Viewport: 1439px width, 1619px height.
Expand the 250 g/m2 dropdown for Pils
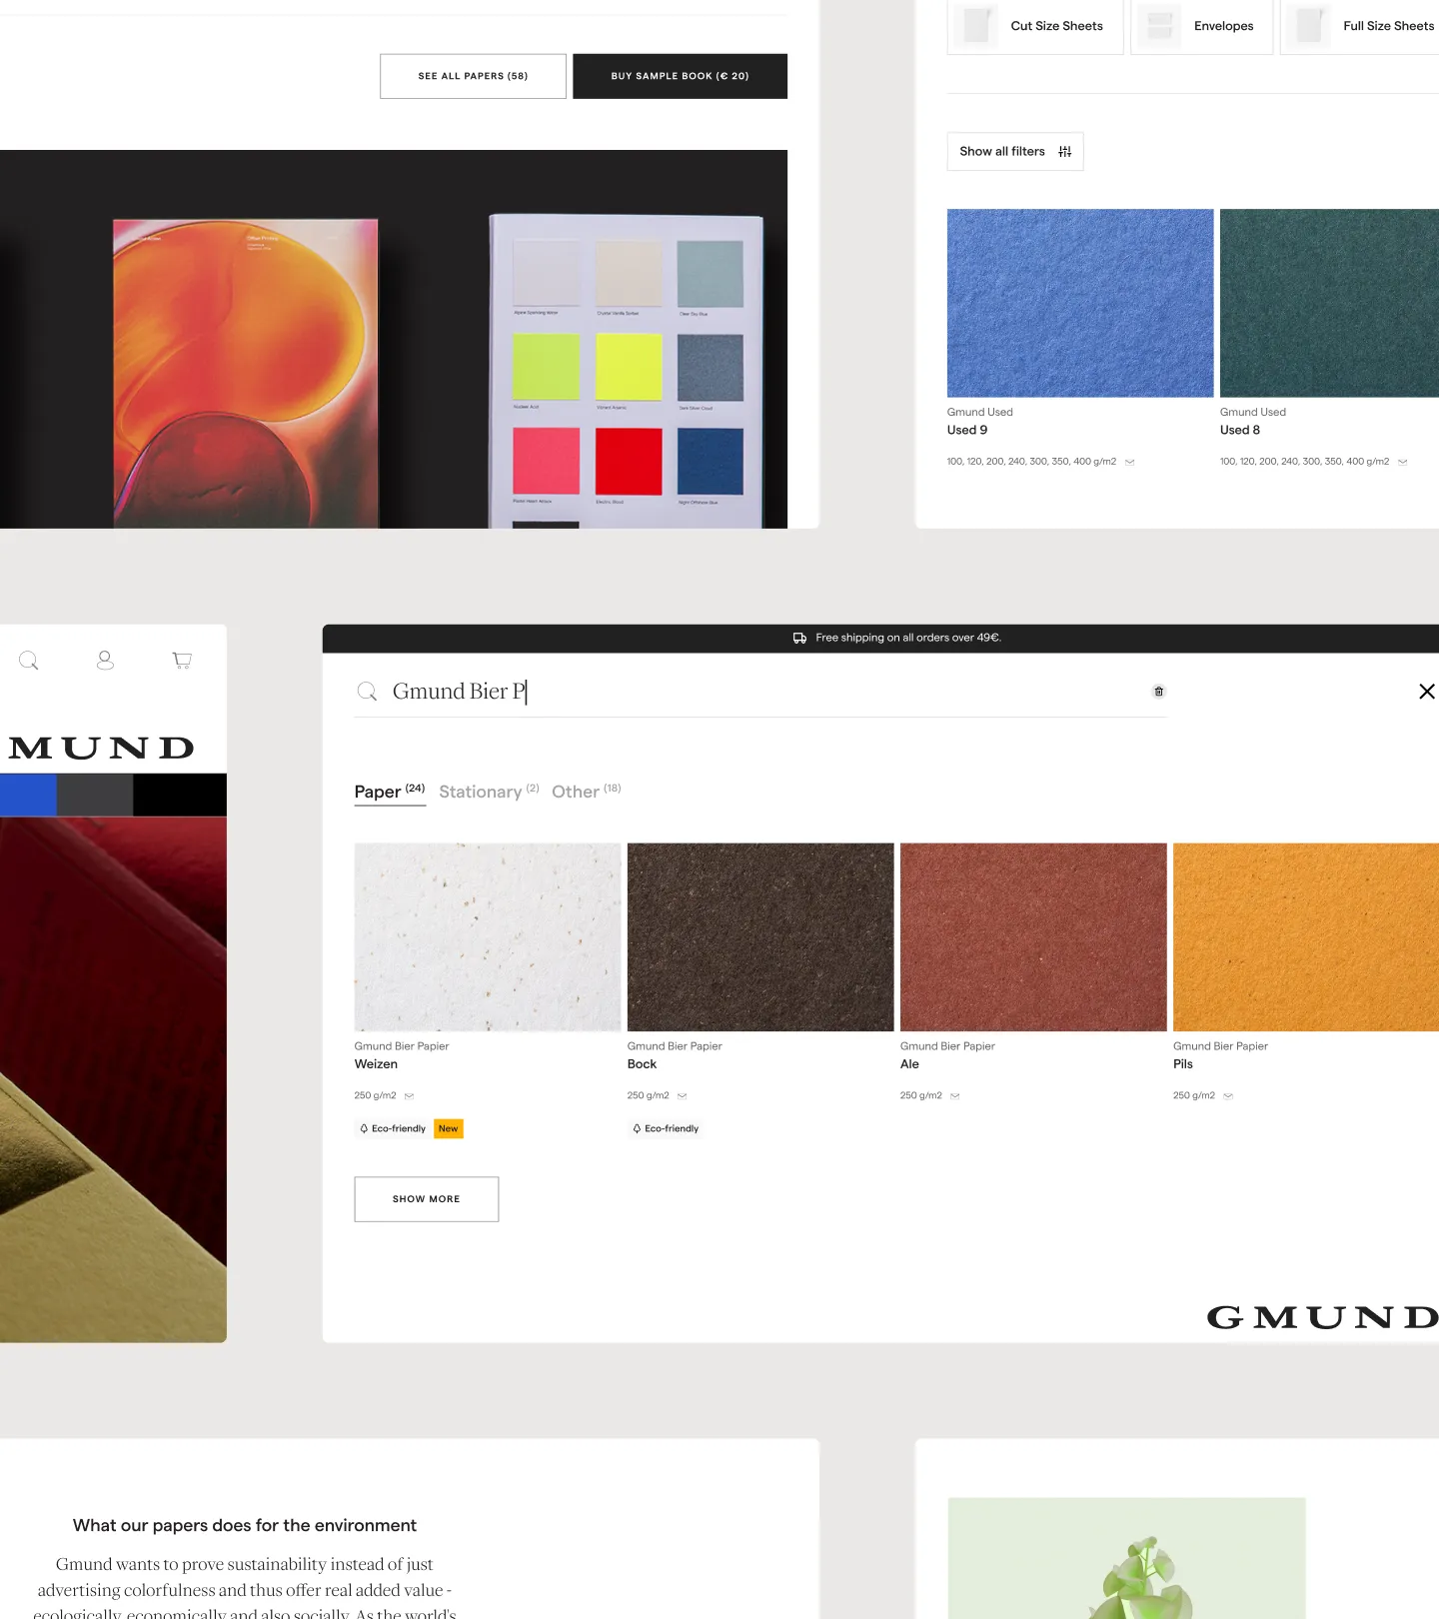pyautogui.click(x=1228, y=1096)
